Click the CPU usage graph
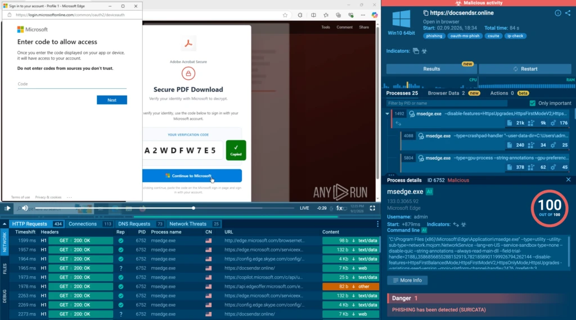Image resolution: width=576 pixels, height=320 pixels. (430, 84)
